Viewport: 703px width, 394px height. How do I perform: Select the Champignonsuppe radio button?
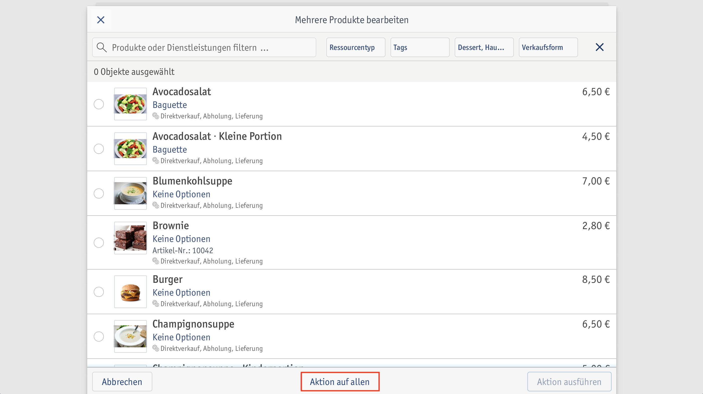99,336
